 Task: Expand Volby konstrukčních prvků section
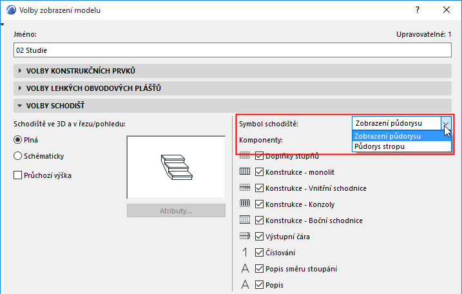point(233,71)
